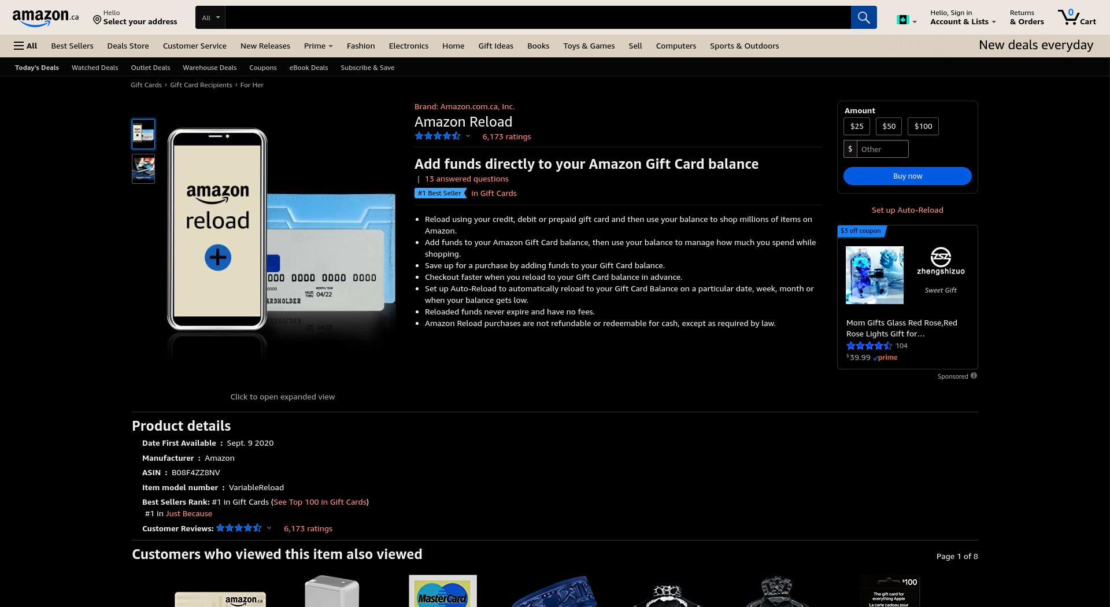
Task: Open the 6,173 ratings link near title
Action: (x=506, y=136)
